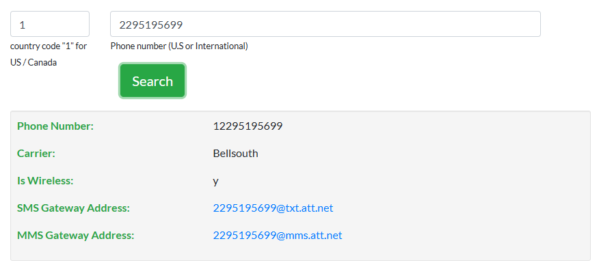Click the 'Carrier:' result label
This screenshot has width=599, height=267.
coord(36,154)
